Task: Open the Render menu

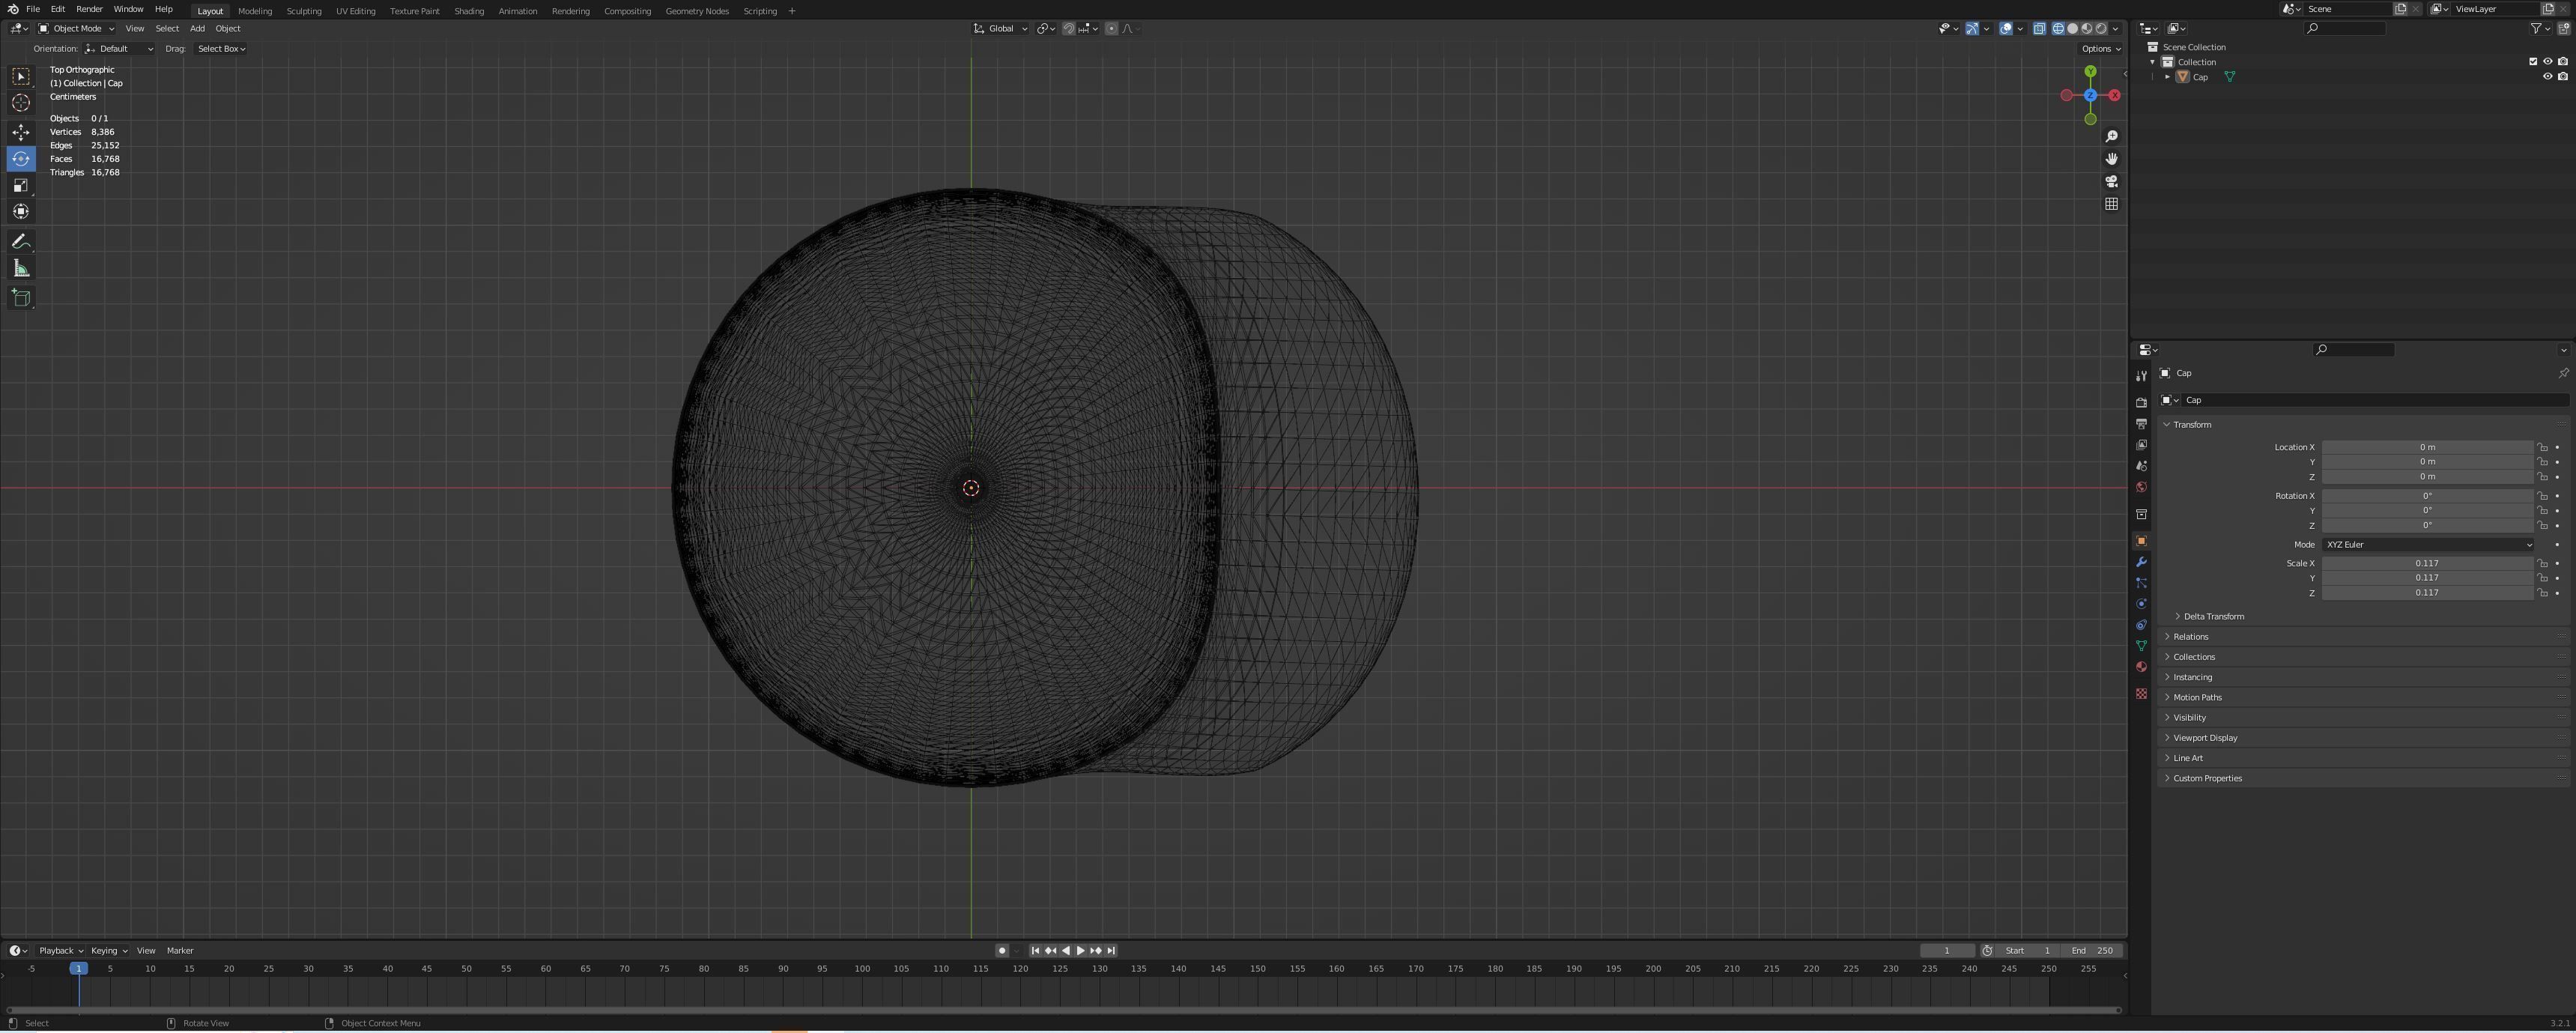Action: 89,9
